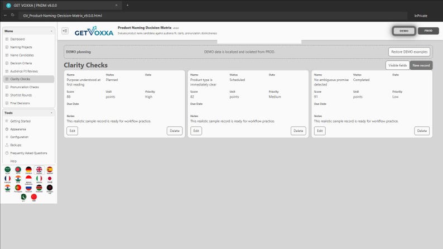The width and height of the screenshot is (443, 249).
Task: Switch language to Español (Spain flag)
Action: click(x=50, y=170)
